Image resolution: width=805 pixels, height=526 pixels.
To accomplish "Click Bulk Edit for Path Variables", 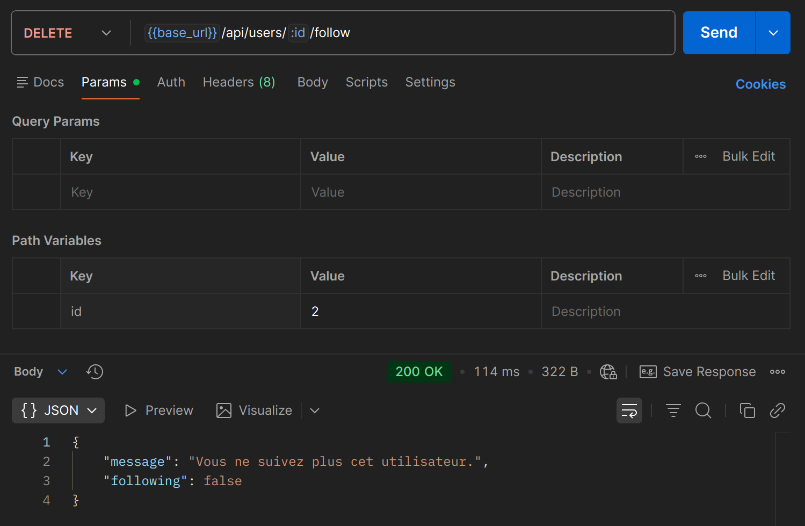I will click(x=749, y=276).
